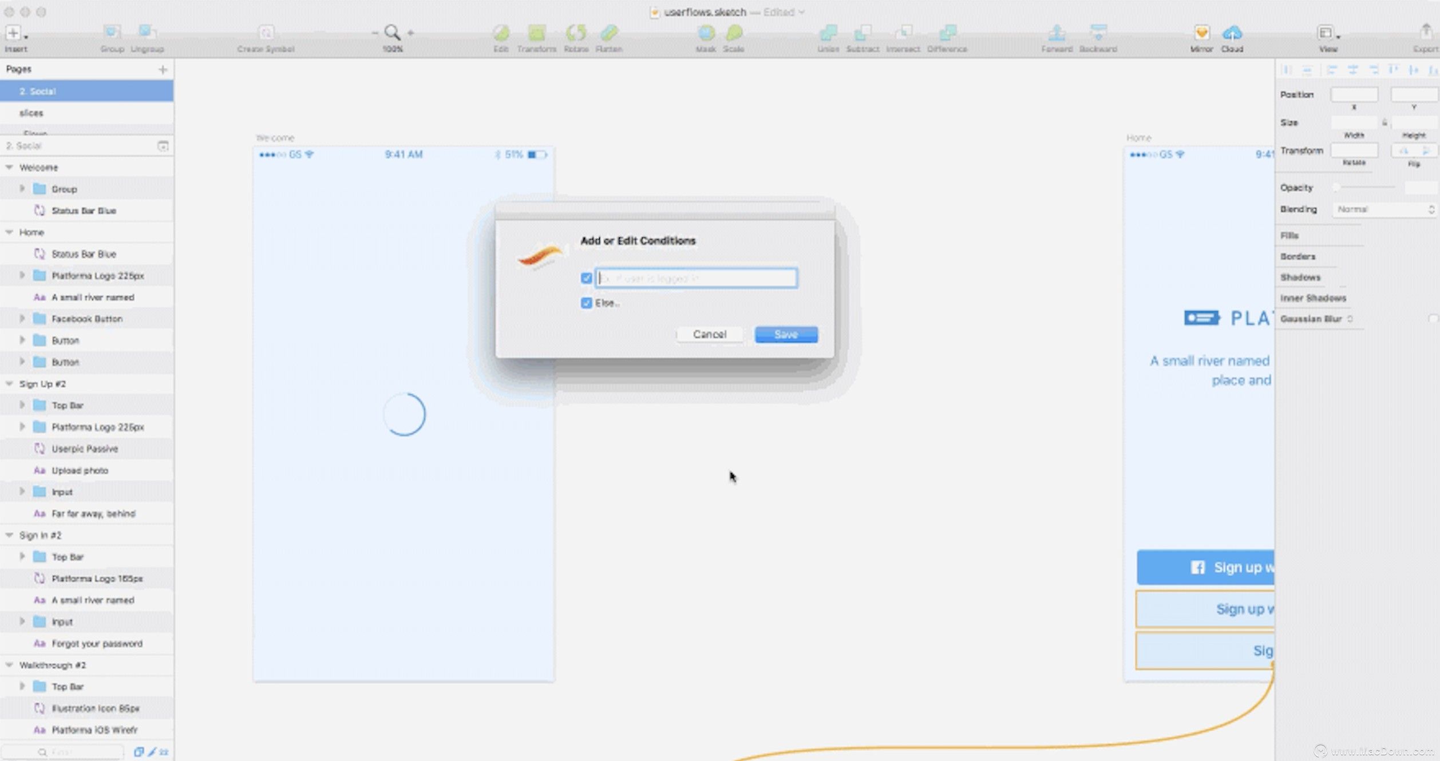Switch to the slices page
Viewport: 1440px width, 761px height.
point(31,113)
